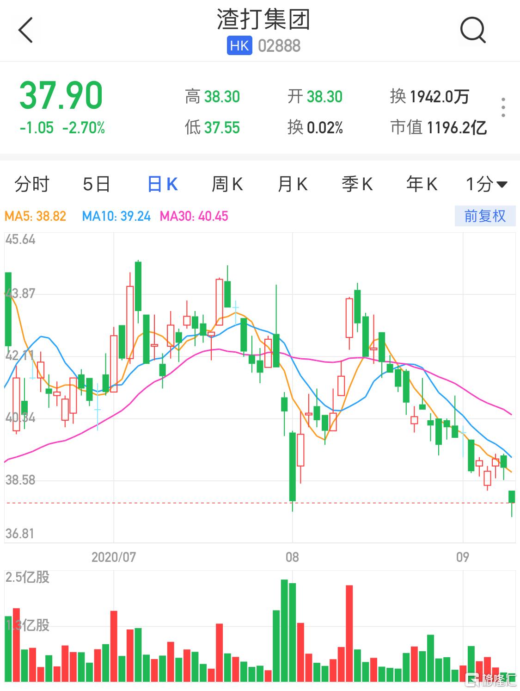Tap the -1.05 price change value

pyautogui.click(x=37, y=128)
